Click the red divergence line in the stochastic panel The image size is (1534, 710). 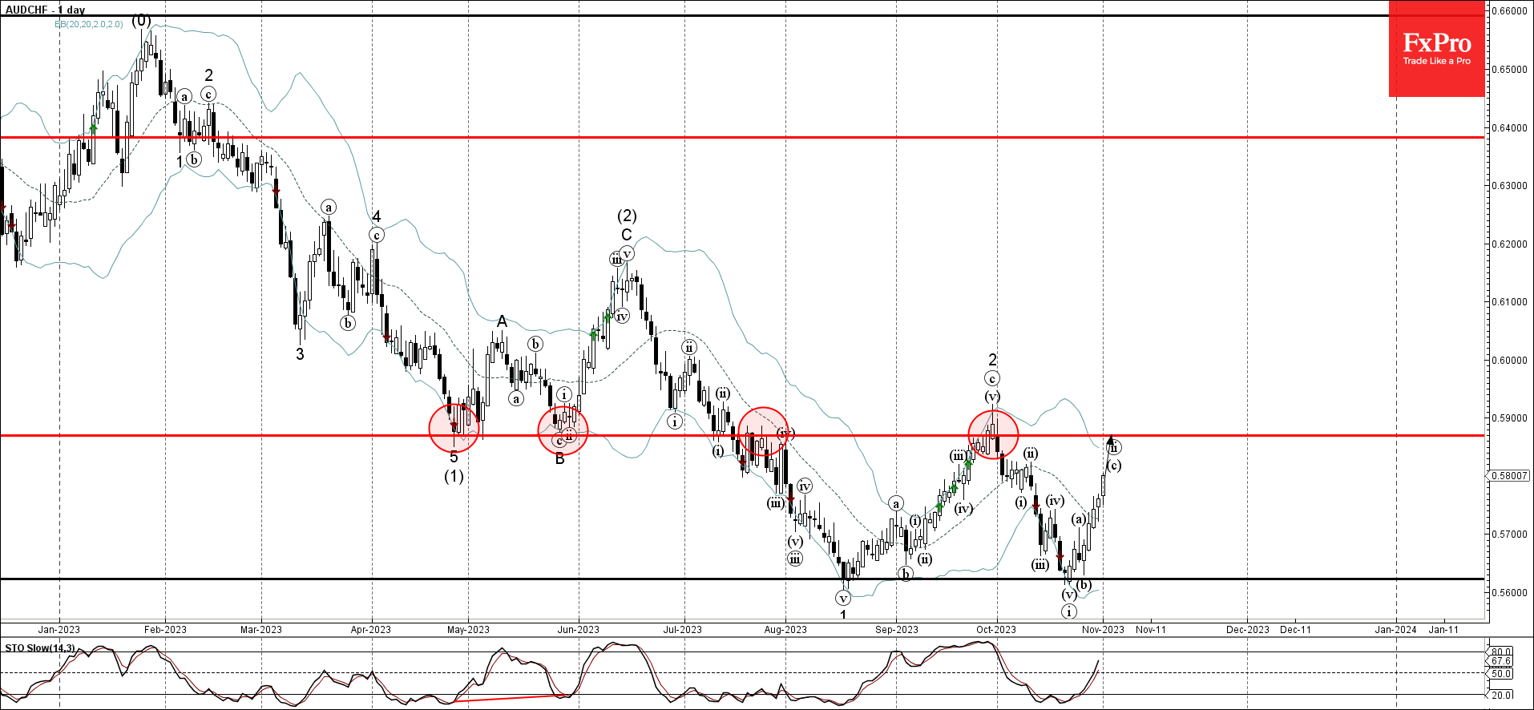(x=510, y=698)
